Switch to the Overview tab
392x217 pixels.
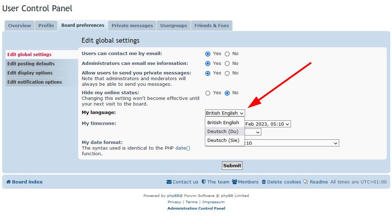point(19,25)
